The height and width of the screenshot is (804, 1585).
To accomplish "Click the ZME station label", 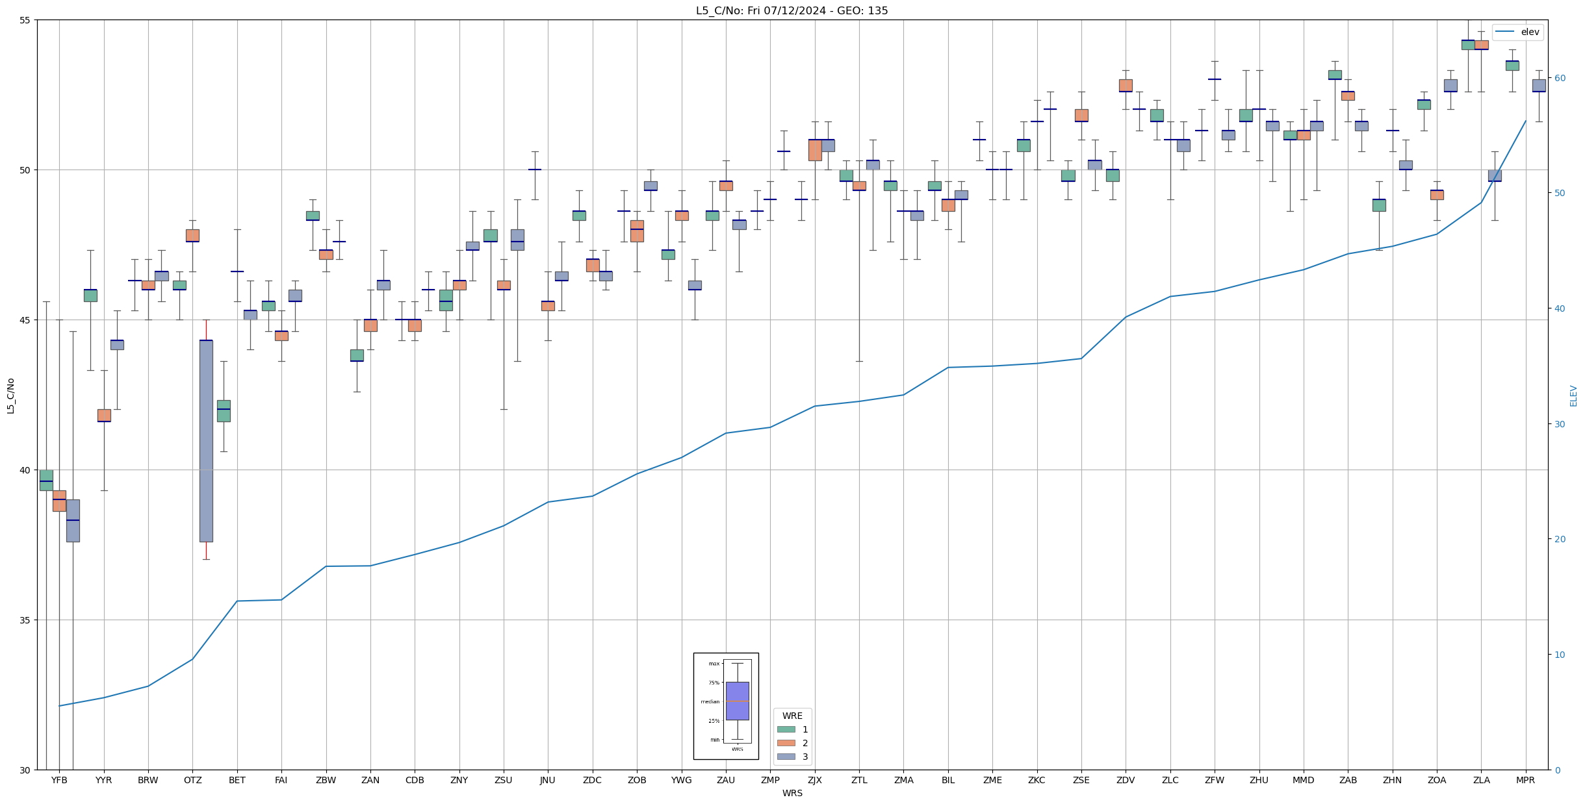I will 992,780.
